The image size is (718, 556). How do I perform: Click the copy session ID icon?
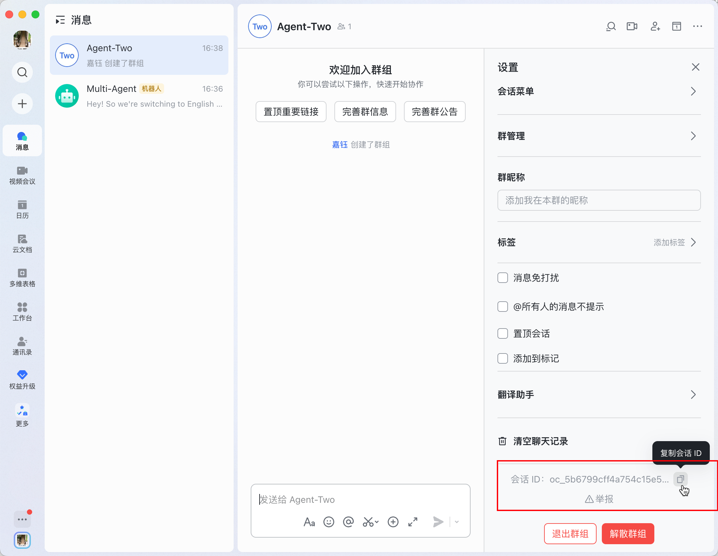point(680,479)
